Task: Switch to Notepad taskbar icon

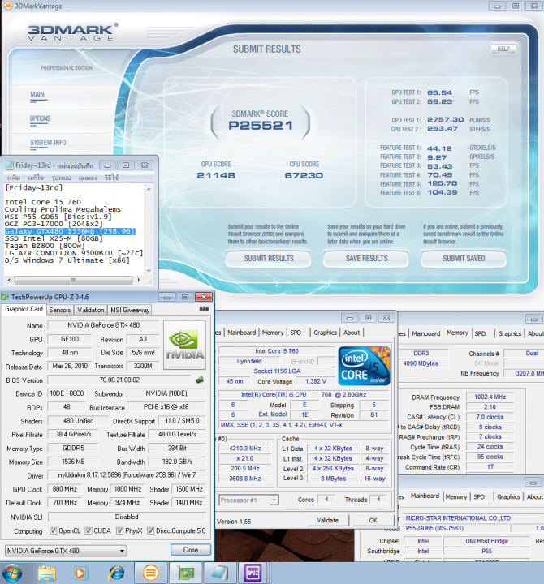Action: pyautogui.click(x=219, y=573)
